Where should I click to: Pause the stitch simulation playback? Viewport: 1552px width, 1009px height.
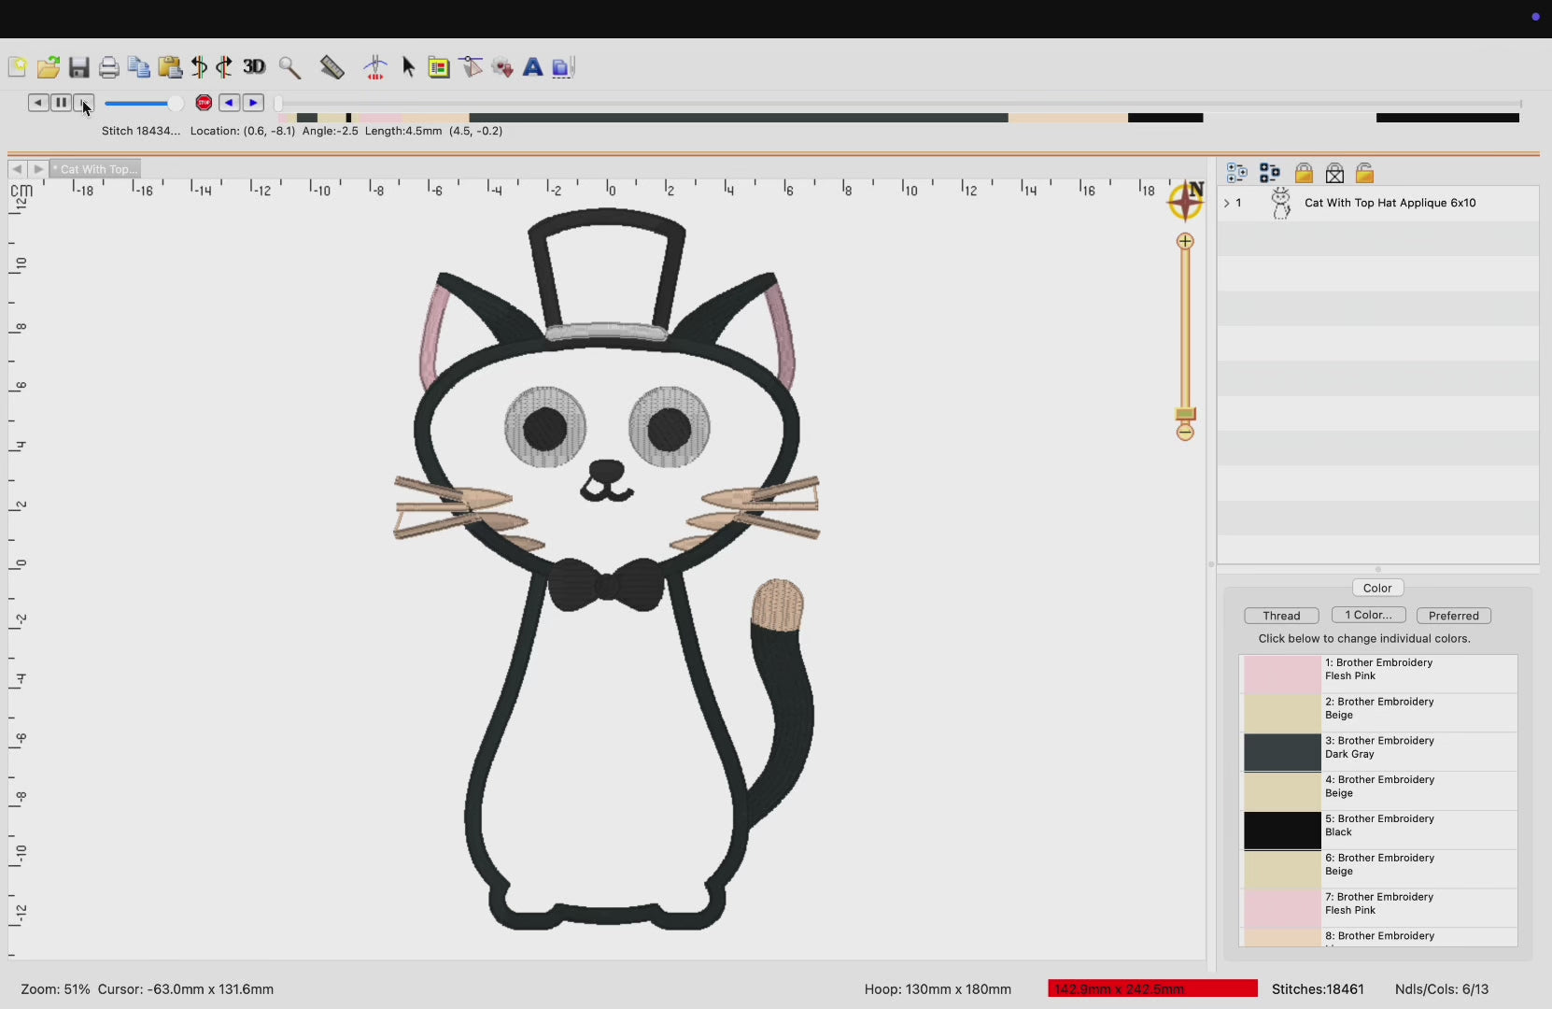click(x=61, y=103)
